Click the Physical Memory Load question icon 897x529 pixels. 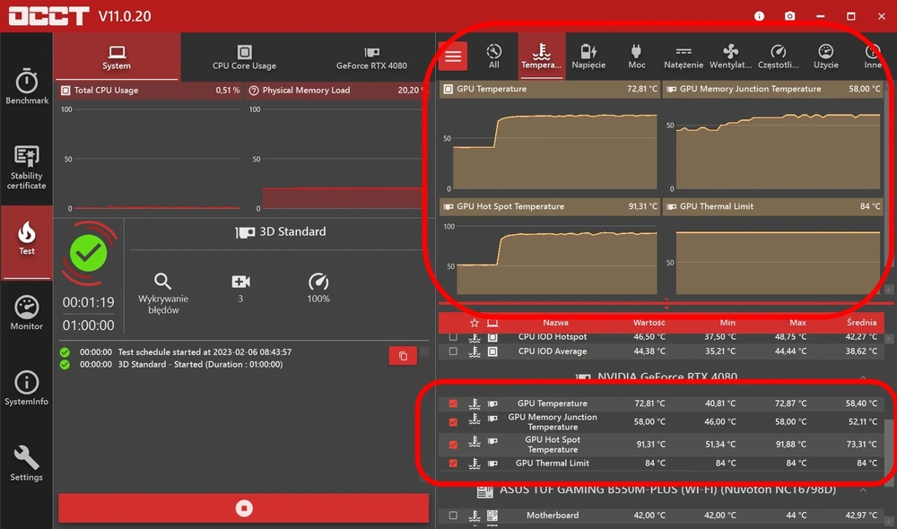tap(254, 91)
